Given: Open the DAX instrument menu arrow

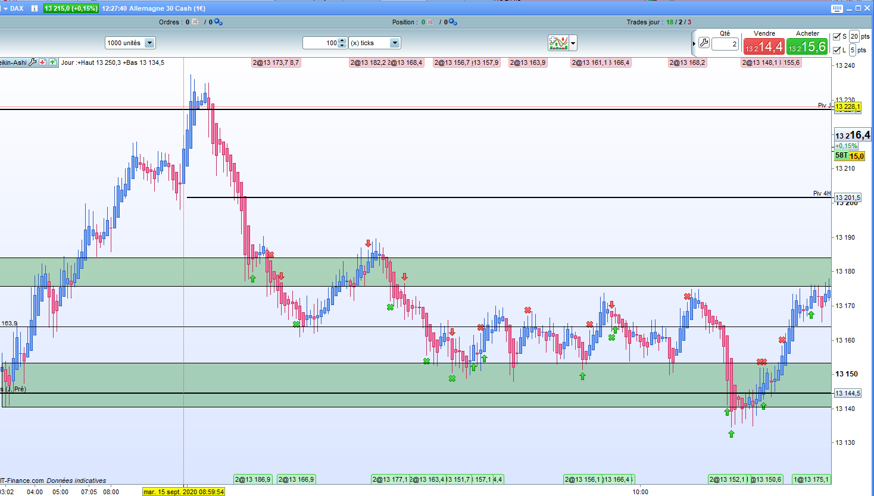Looking at the screenshot, I should tap(5, 8).
